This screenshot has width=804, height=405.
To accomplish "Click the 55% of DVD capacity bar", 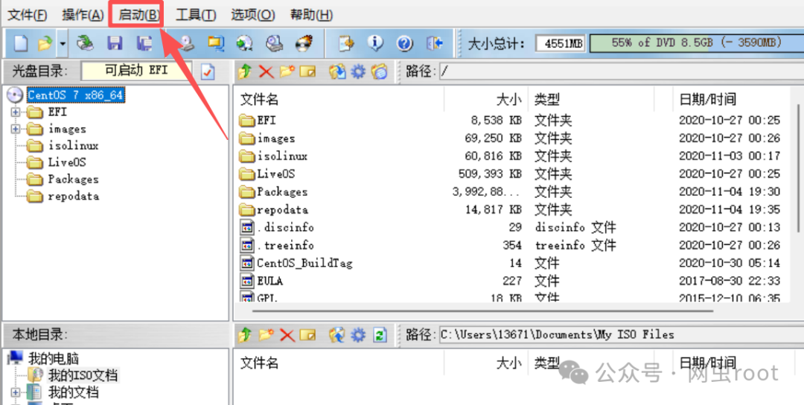I will point(696,44).
